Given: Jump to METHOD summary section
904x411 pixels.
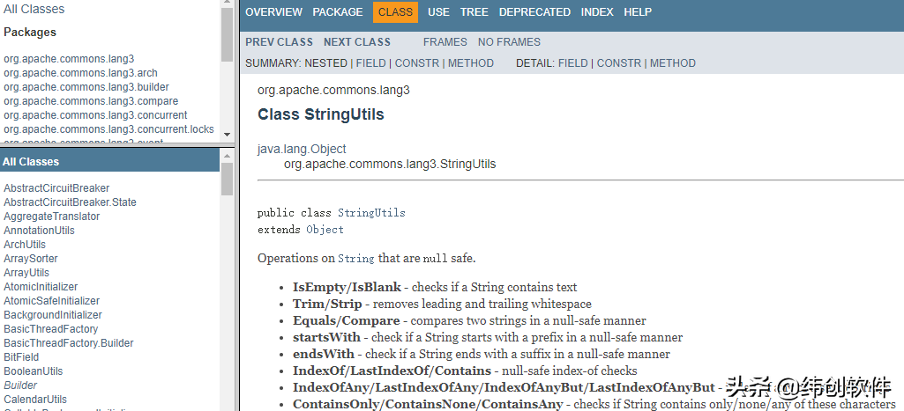Looking at the screenshot, I should click(x=470, y=63).
